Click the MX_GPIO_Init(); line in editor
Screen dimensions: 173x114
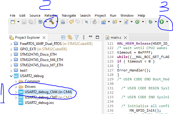click(145, 110)
